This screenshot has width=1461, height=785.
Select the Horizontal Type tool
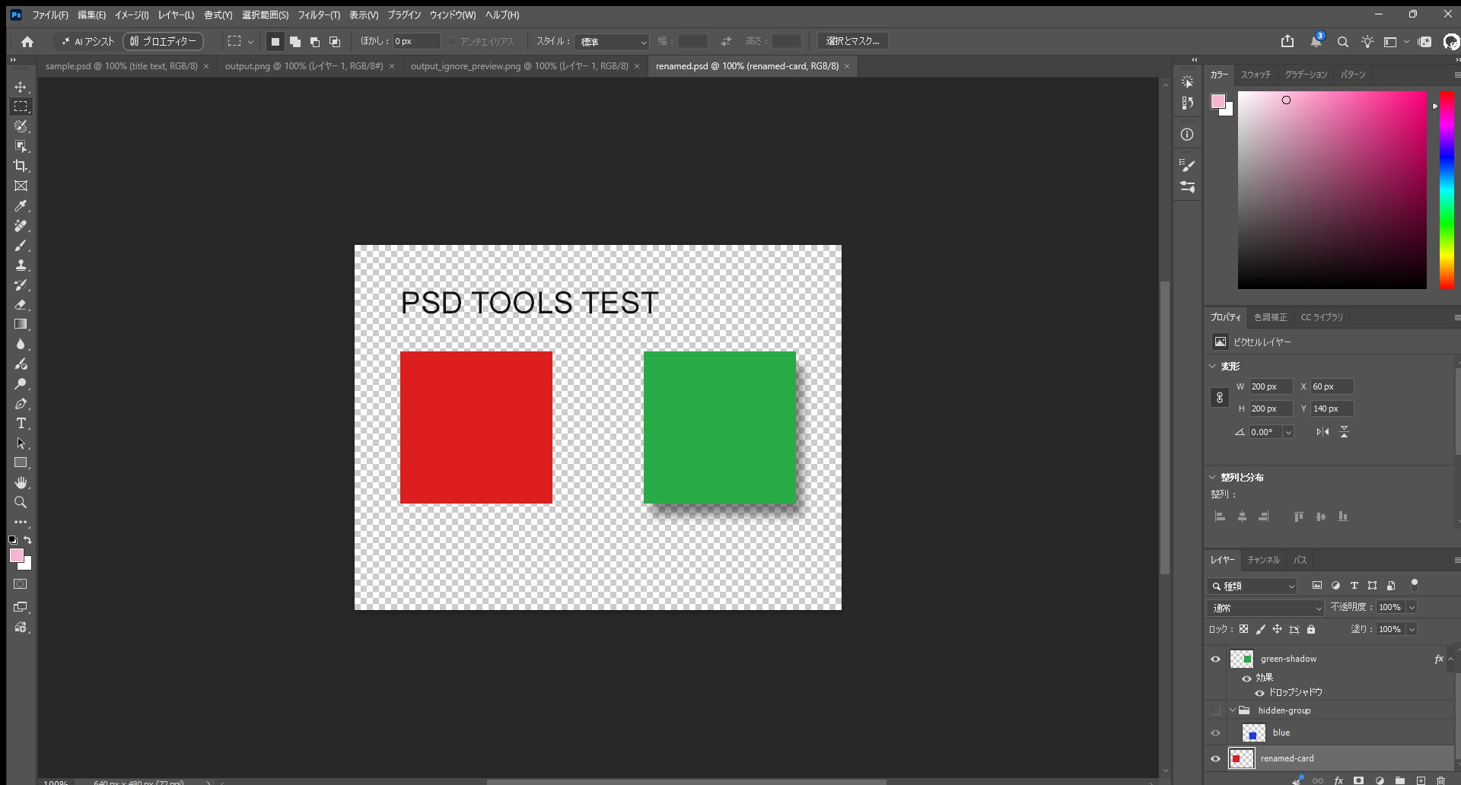(x=21, y=423)
